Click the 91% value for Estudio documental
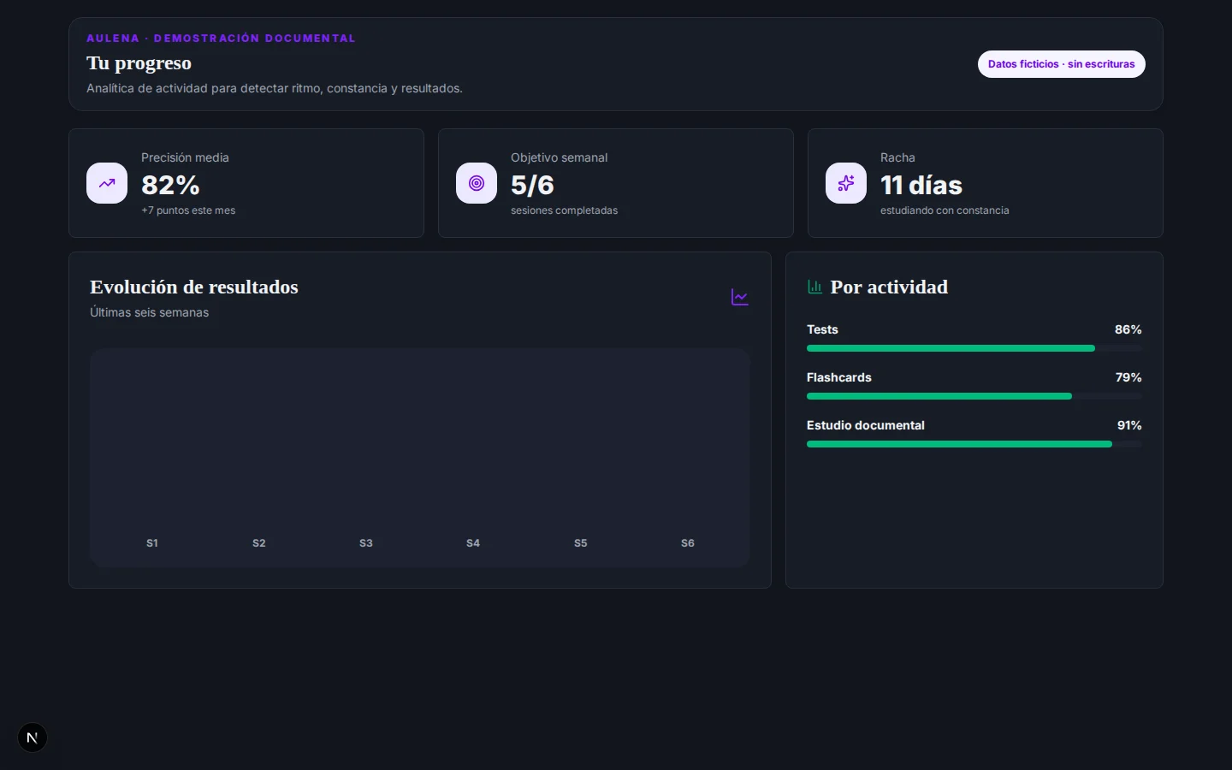Screen dimensions: 1232x770 pos(1129,425)
